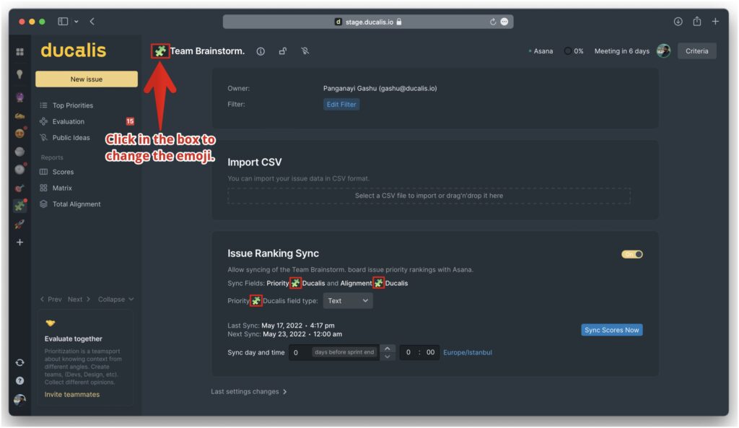Open the Matrix report

click(62, 188)
